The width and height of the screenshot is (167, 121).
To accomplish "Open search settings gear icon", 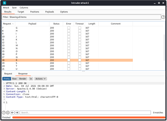I will [x=8, y=113].
